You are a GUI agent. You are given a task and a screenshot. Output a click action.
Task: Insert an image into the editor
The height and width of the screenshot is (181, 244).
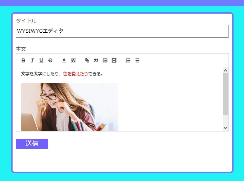(105, 60)
